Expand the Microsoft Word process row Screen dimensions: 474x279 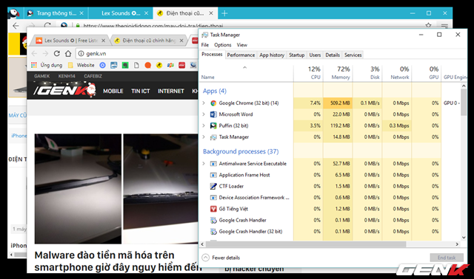tap(204, 114)
